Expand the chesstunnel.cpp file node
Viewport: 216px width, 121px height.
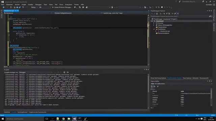click(156, 31)
